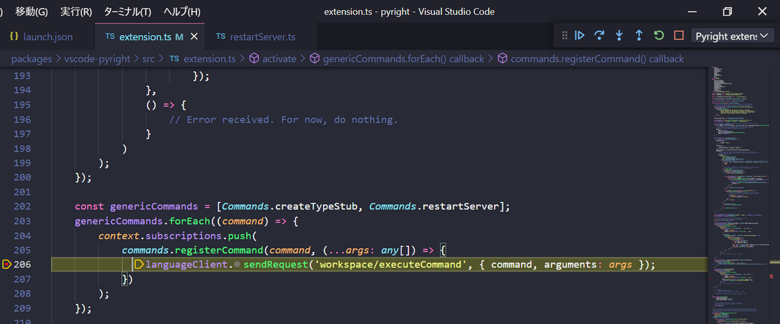Step over the current line

pos(600,36)
